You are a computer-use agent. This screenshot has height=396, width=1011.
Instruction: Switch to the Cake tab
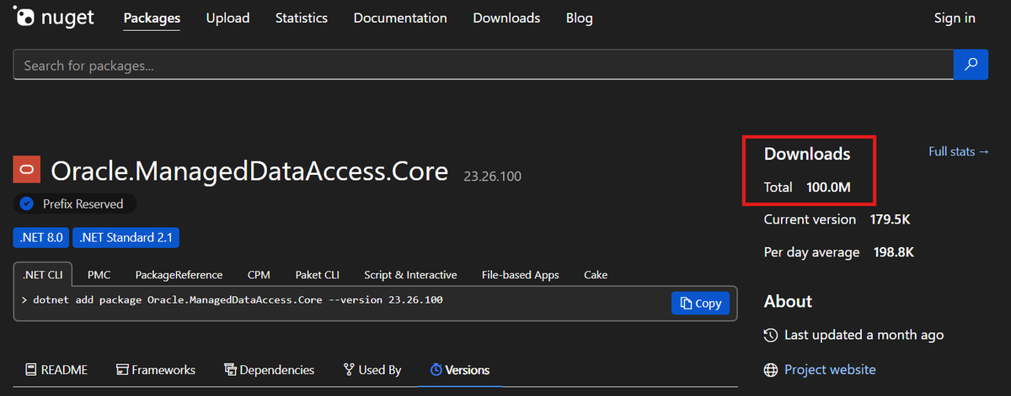tap(596, 275)
